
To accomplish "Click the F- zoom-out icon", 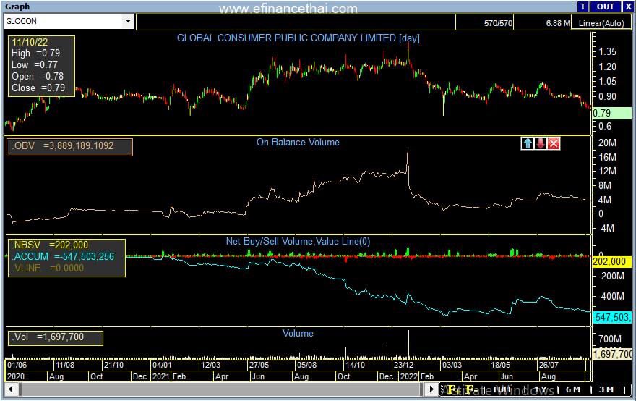I will pyautogui.click(x=470, y=390).
